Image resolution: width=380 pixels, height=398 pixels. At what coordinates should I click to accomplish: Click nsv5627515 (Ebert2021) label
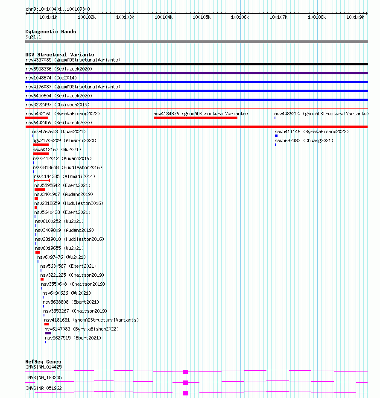73,338
